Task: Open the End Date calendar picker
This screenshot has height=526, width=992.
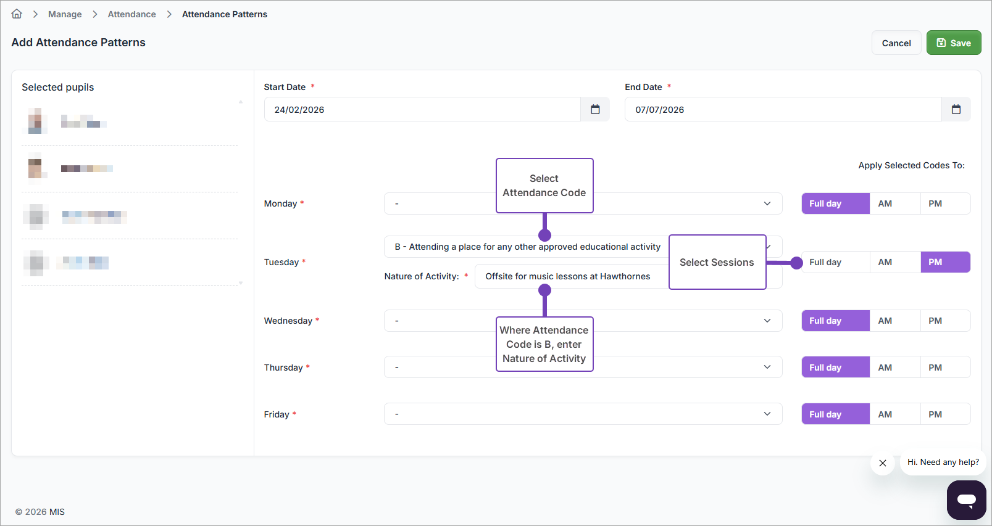Action: pos(956,110)
